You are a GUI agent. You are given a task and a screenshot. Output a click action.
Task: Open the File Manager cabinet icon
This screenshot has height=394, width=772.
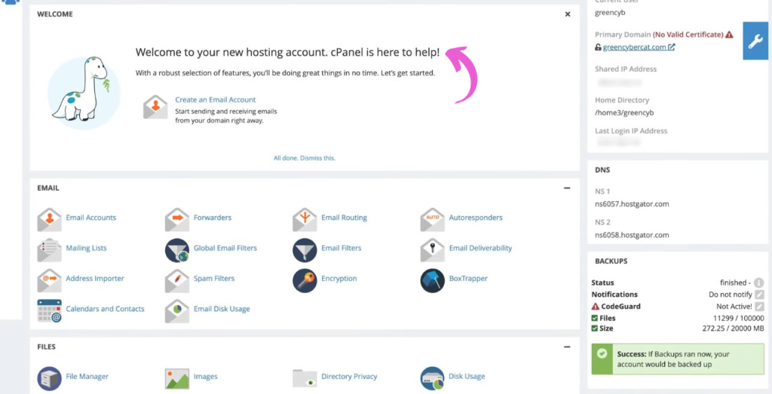tap(49, 378)
